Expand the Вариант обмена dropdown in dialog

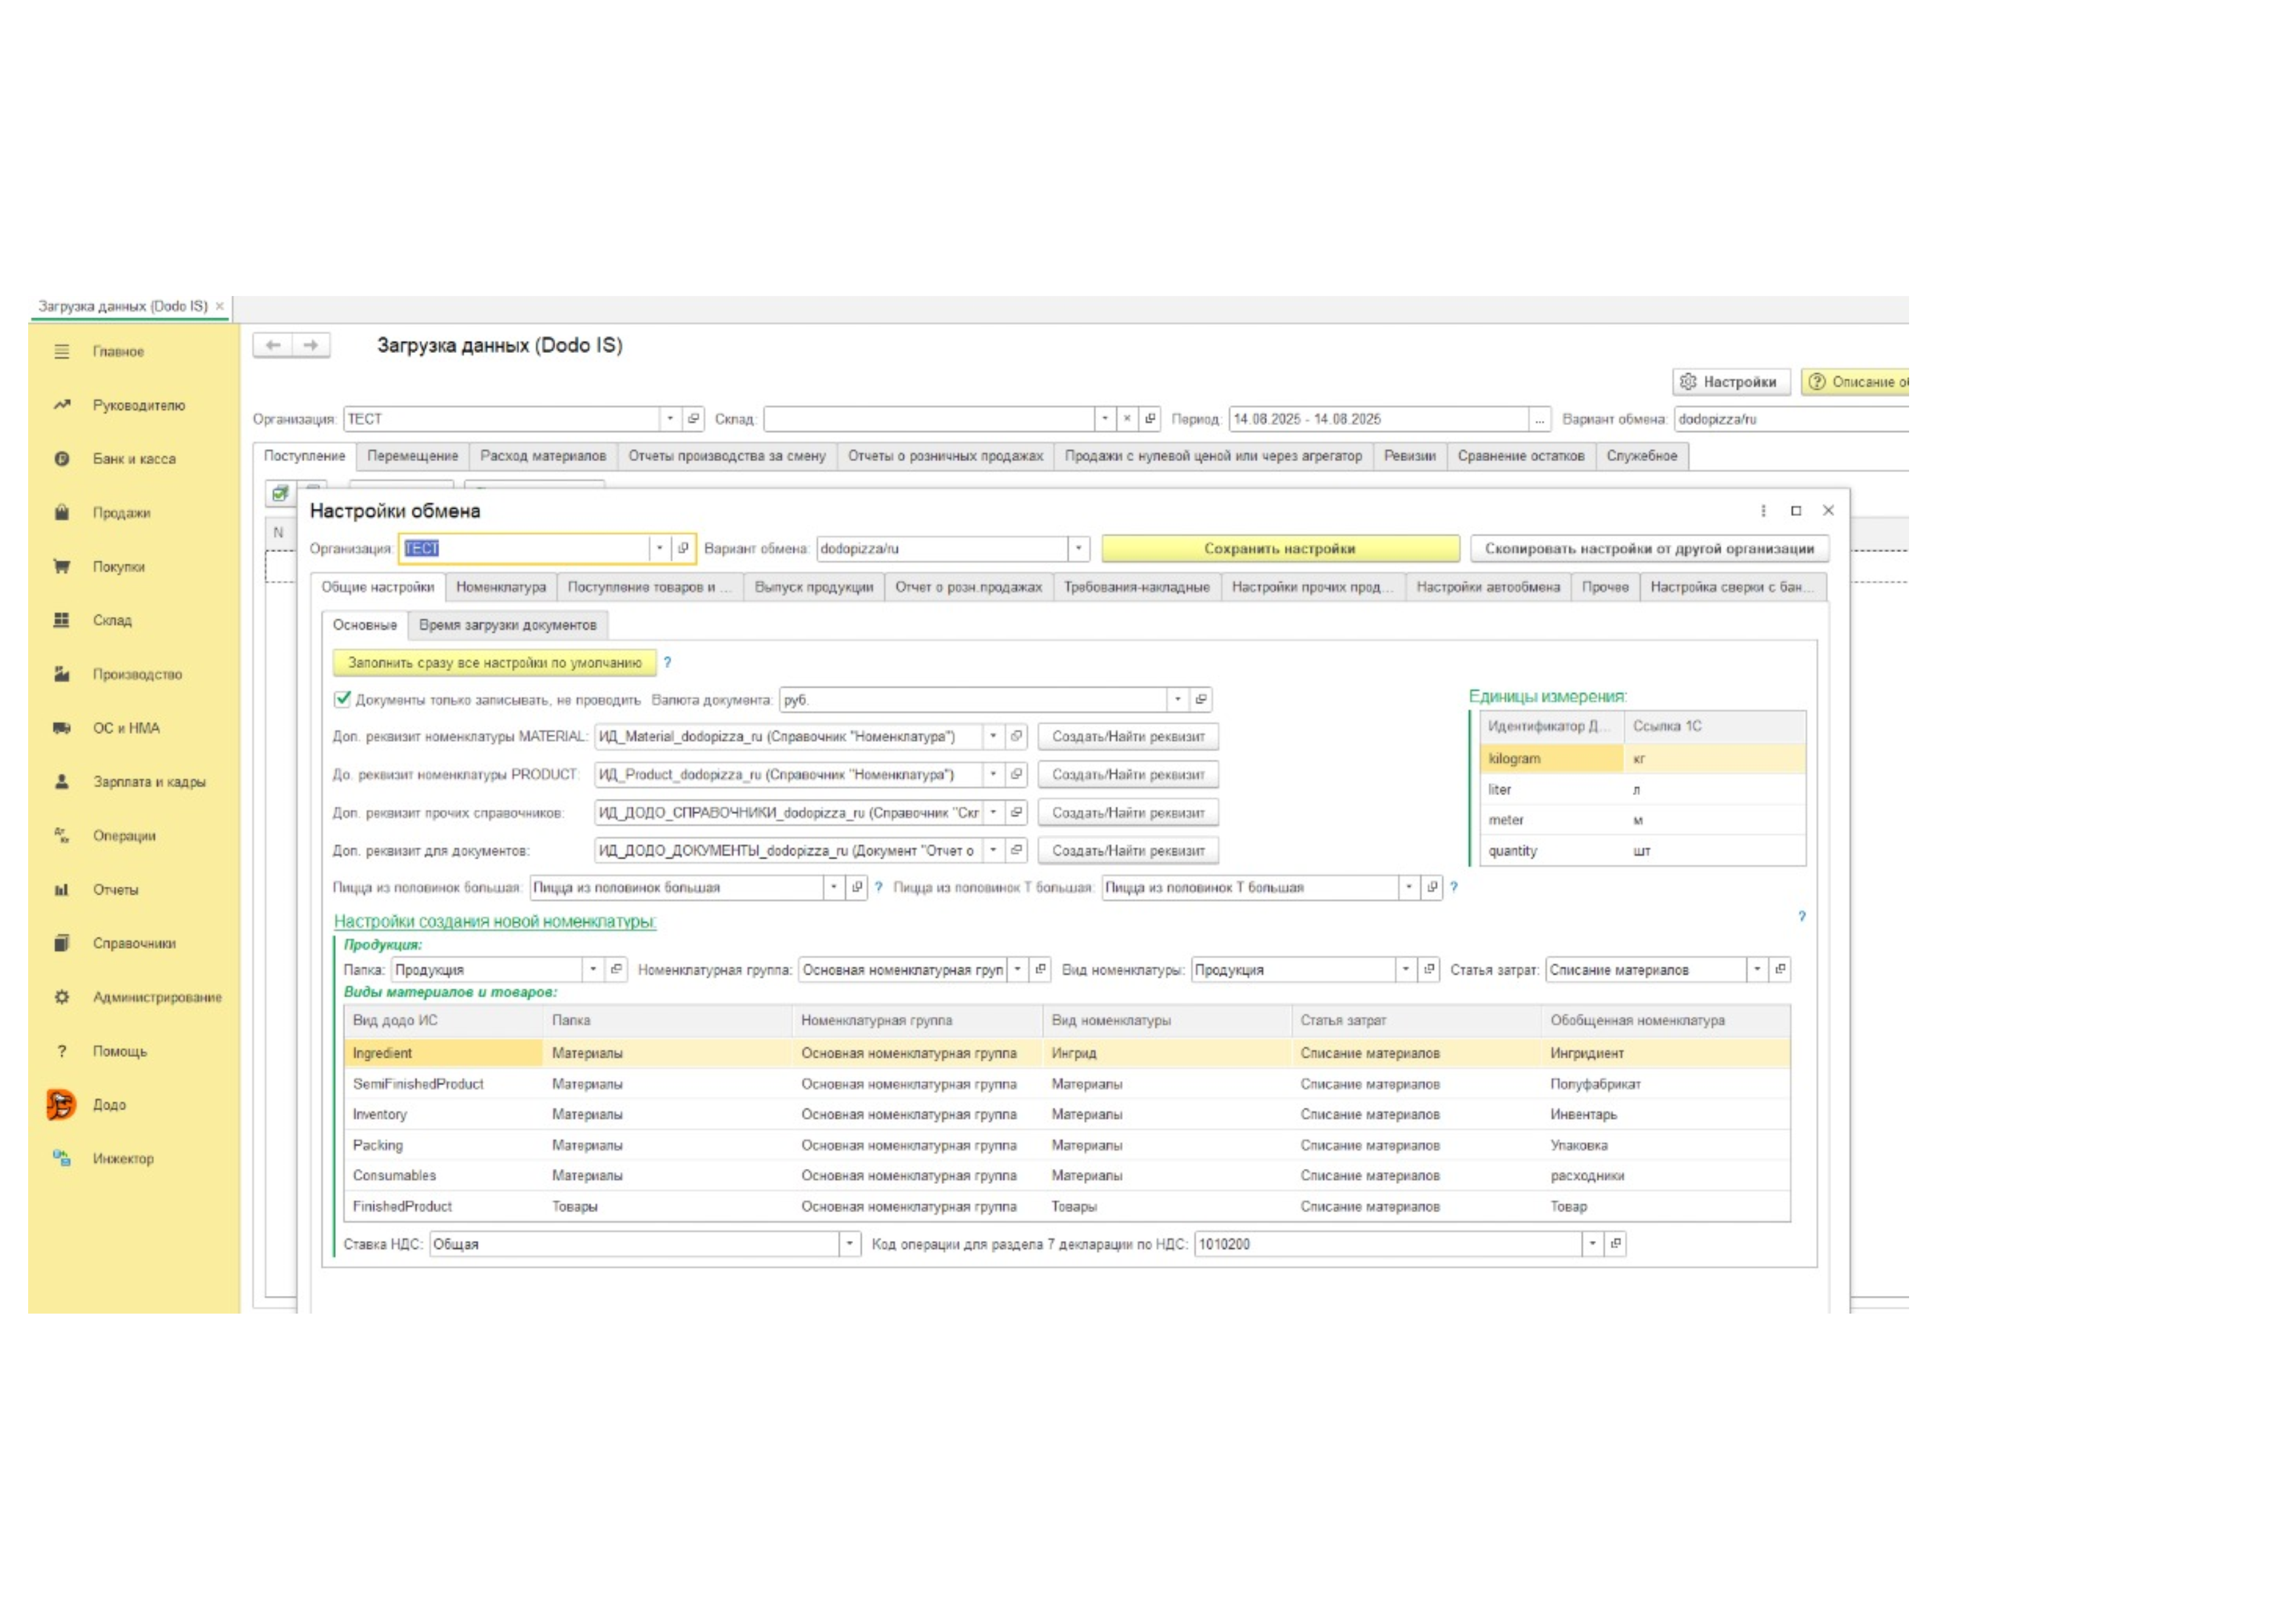(x=1078, y=548)
